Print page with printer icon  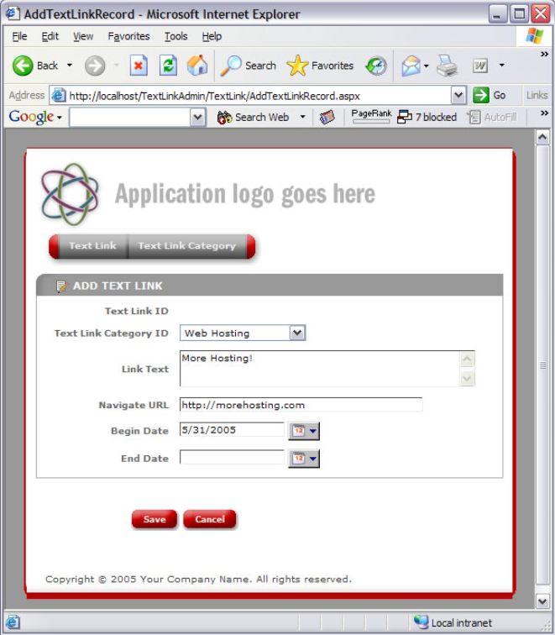[x=447, y=66]
